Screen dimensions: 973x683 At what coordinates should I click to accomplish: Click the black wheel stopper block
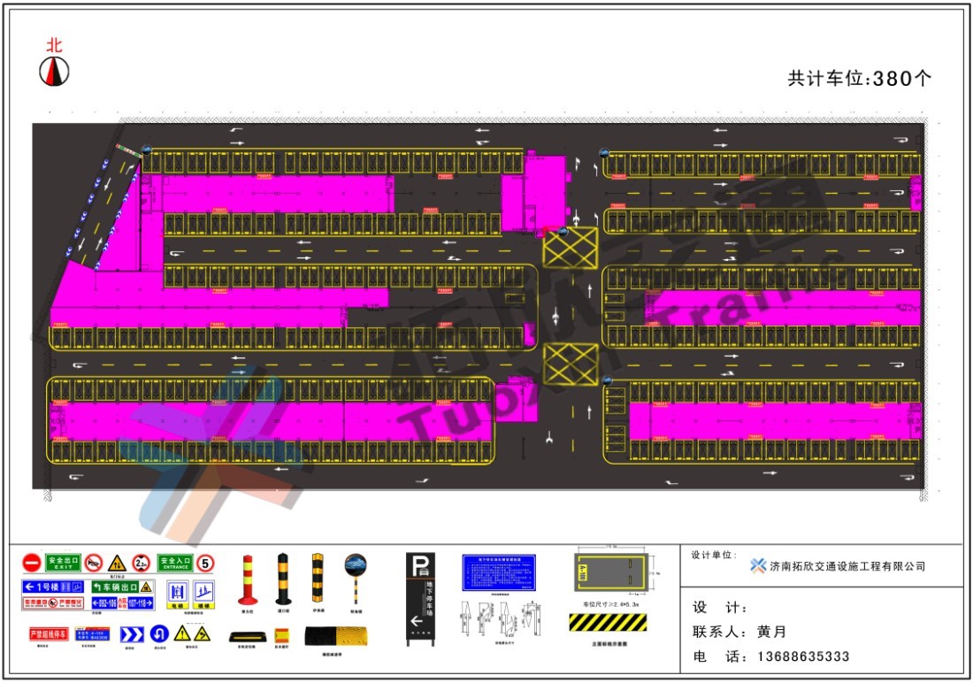pyautogui.click(x=245, y=636)
